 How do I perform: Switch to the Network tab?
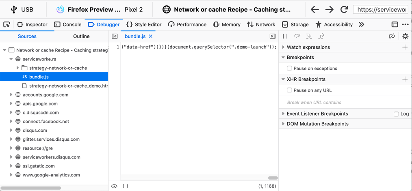tap(261, 25)
